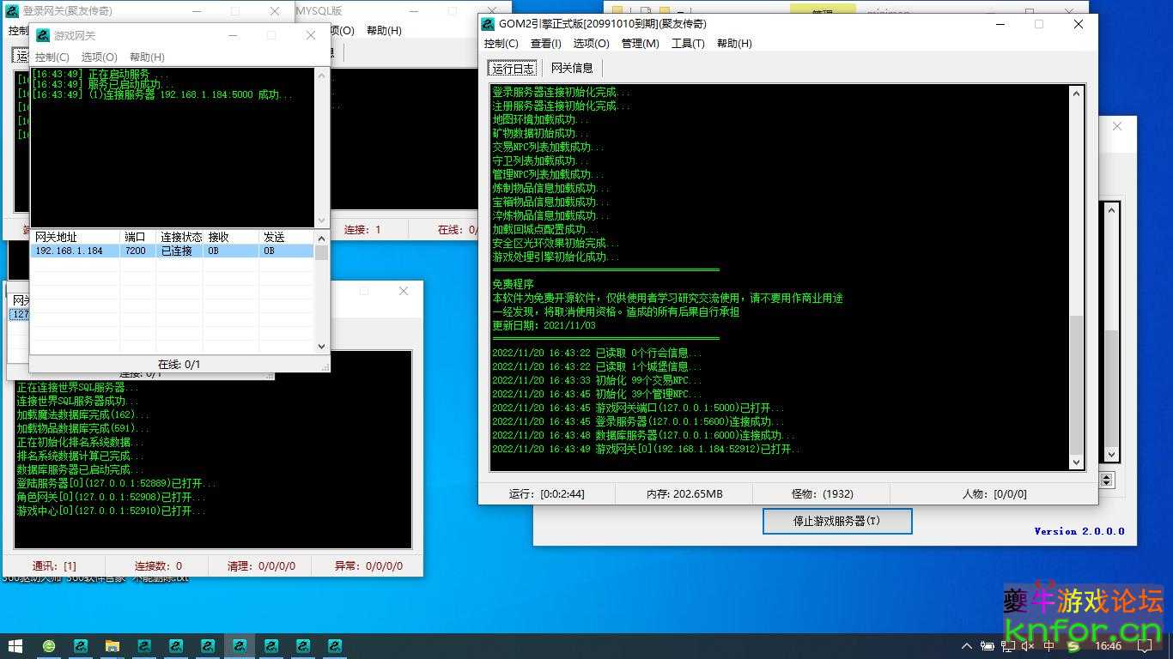Open clock showing 16:46
1173x659 pixels.
[1107, 646]
